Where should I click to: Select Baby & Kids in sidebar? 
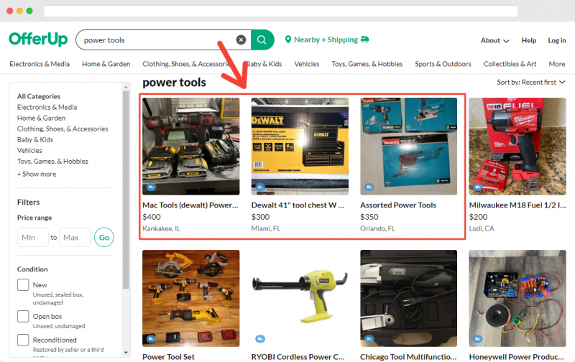coord(34,139)
